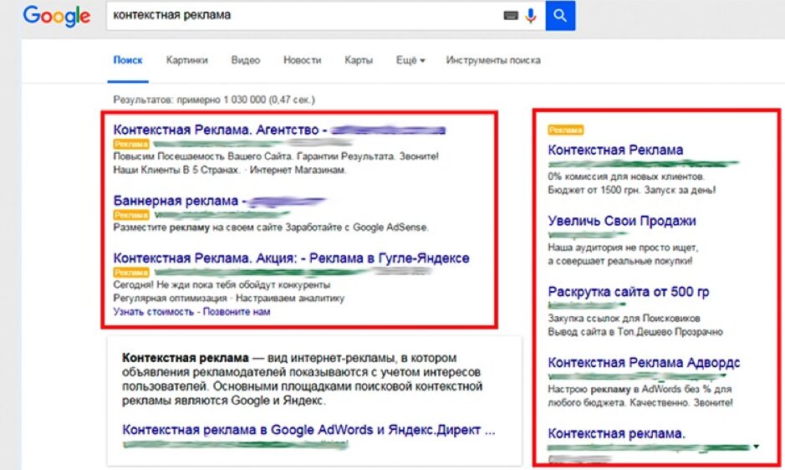
Task: Switch to the Видео tab
Action: [x=245, y=60]
